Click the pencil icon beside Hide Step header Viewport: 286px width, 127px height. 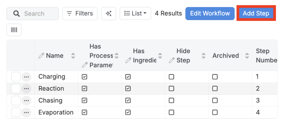point(172,60)
